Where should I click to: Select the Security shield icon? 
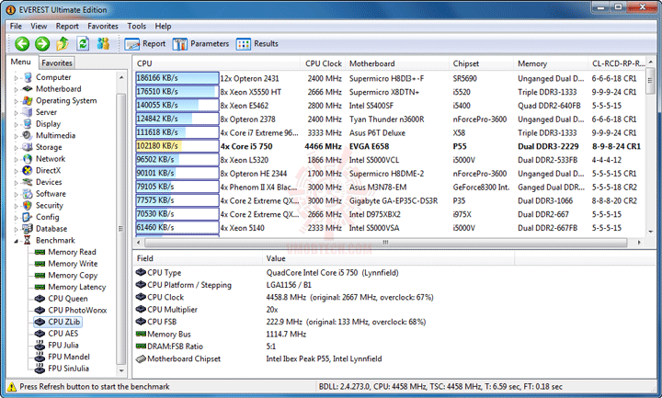pos(28,206)
